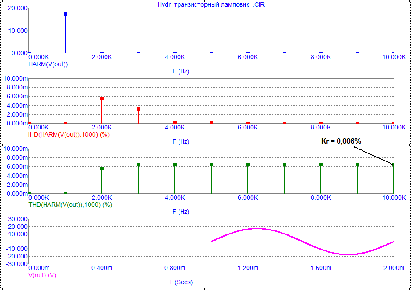
Task: Click the 8.000K frequency label of the THD plot
Action: pyautogui.click(x=321, y=197)
